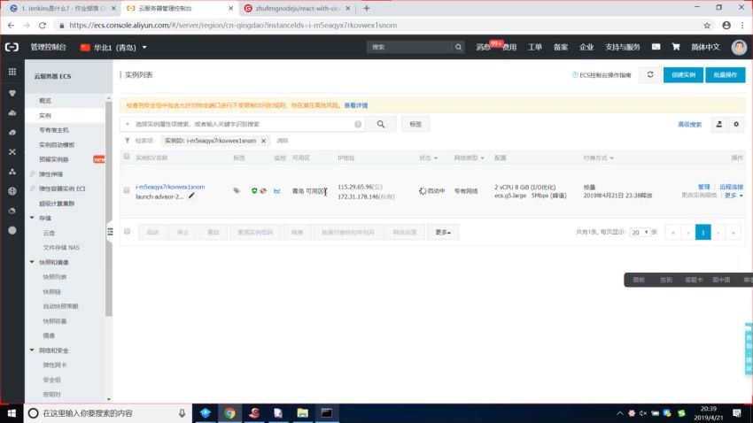The image size is (753, 423).
Task: Open 费用 in top navigation
Action: tap(509, 47)
